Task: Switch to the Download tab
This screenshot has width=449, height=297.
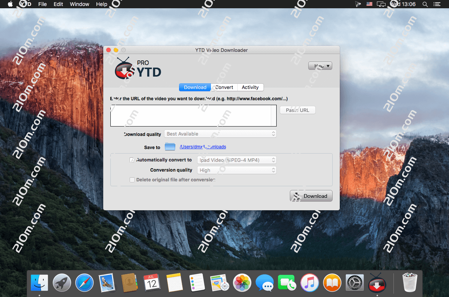Action: pyautogui.click(x=195, y=87)
